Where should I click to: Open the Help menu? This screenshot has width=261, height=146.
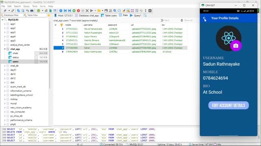[x=51, y=6]
